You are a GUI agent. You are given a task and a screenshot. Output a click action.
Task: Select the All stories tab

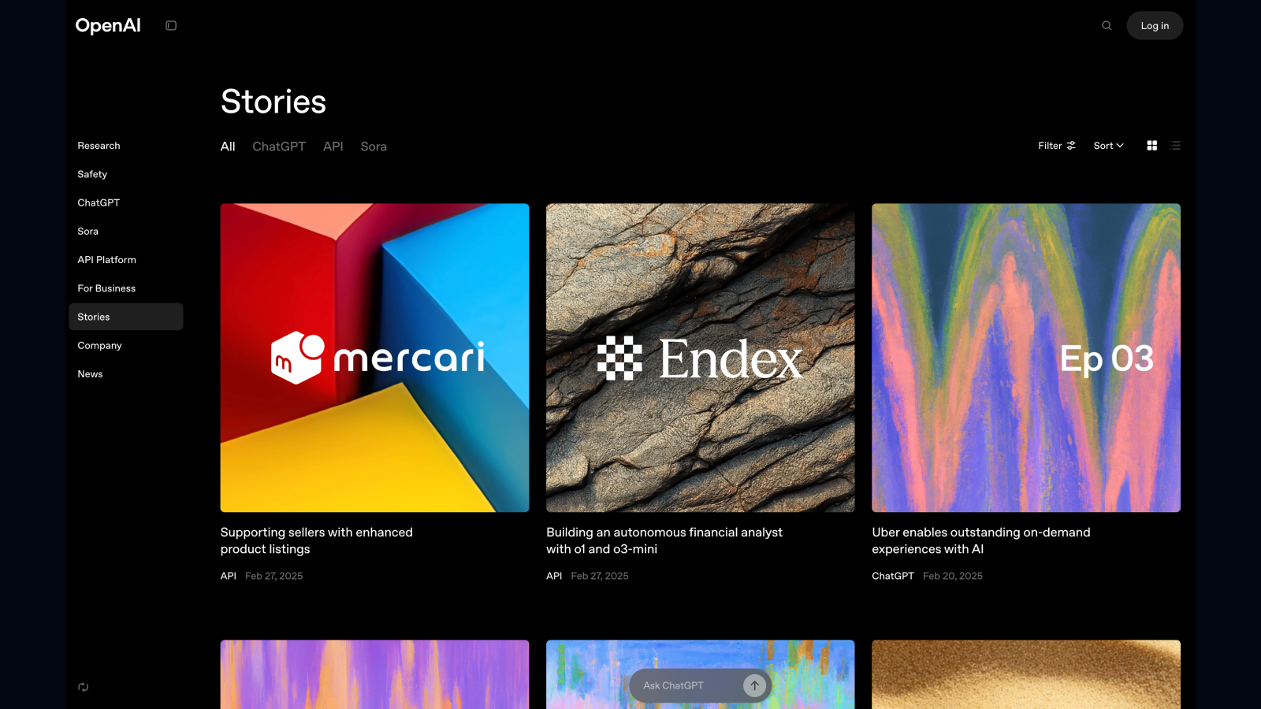(x=228, y=147)
